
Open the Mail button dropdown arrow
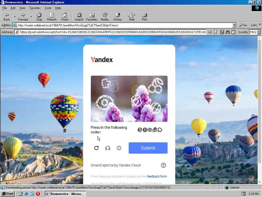pos(135,15)
